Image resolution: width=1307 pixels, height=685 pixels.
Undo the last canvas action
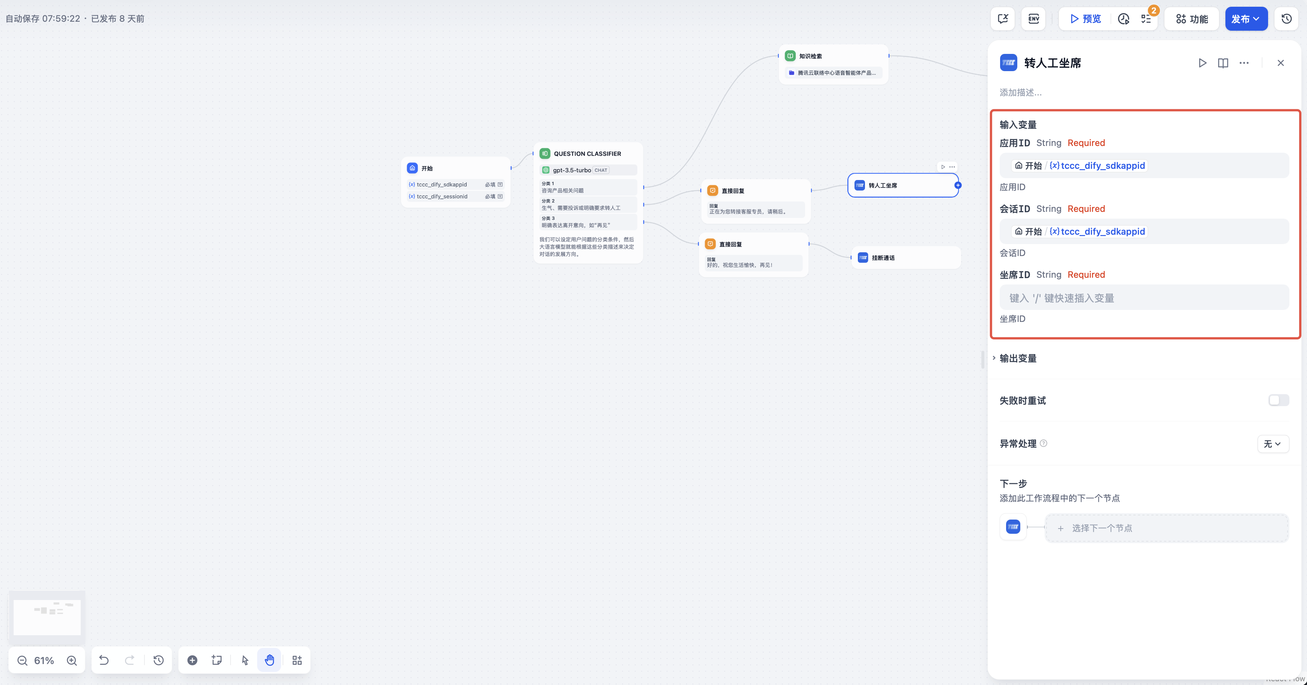(104, 660)
